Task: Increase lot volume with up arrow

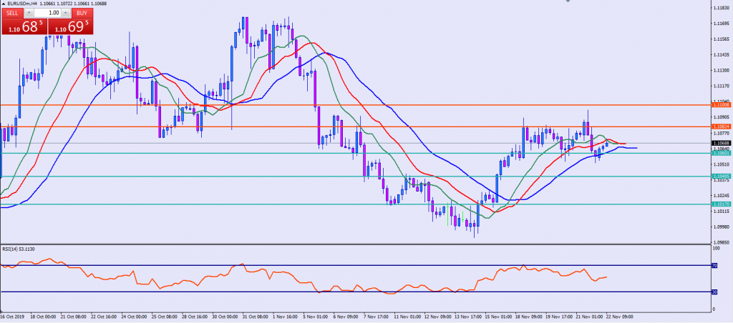Action: pos(67,13)
